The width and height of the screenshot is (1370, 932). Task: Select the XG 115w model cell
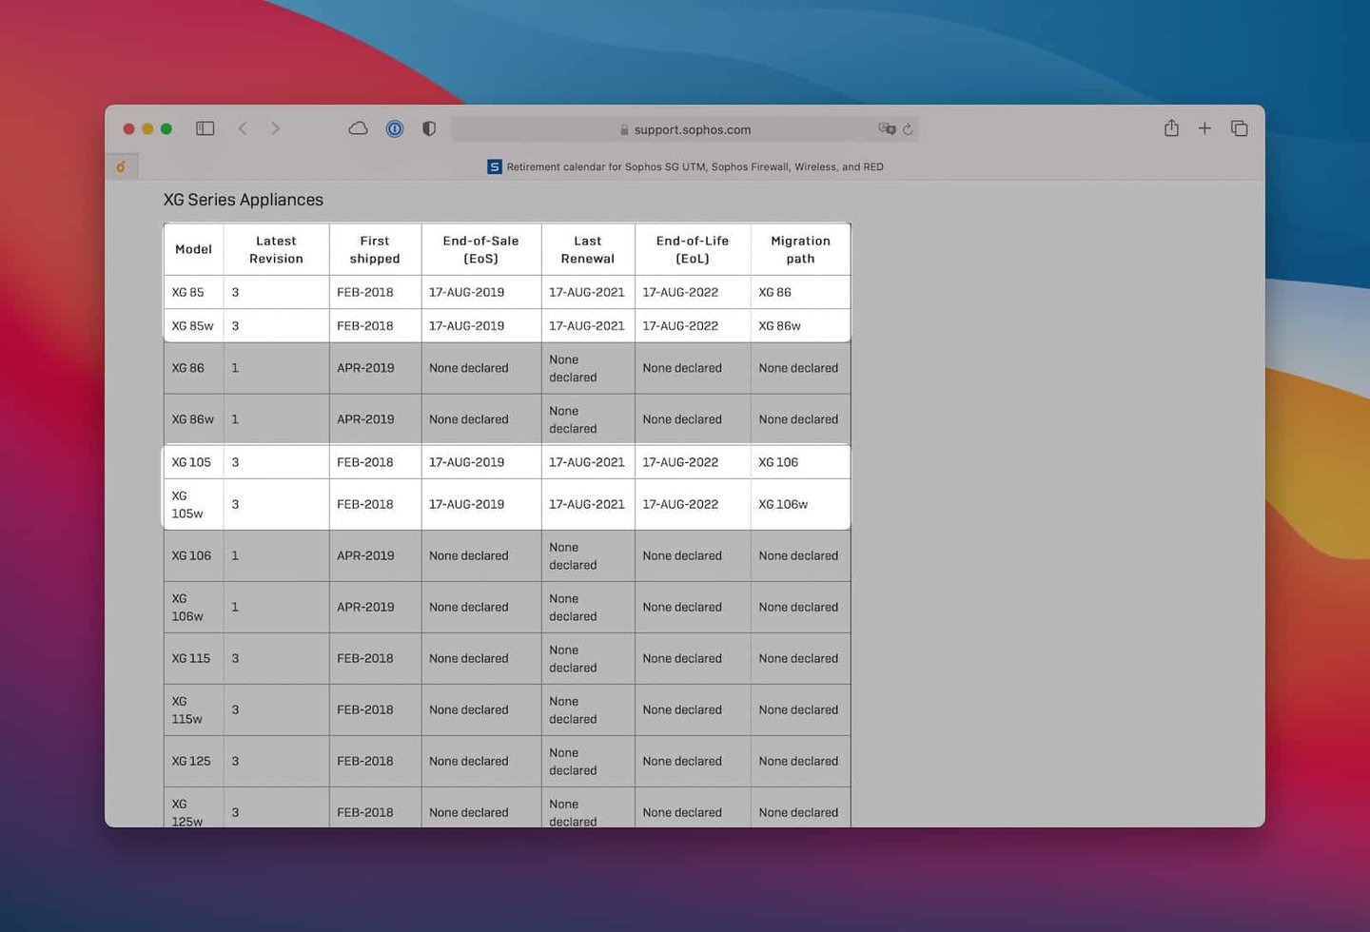(193, 709)
